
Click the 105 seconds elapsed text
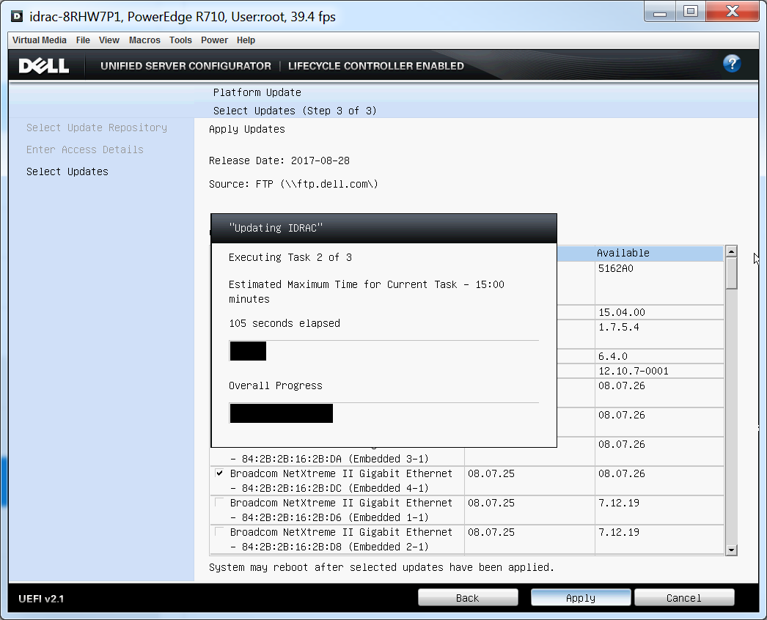[x=285, y=324]
